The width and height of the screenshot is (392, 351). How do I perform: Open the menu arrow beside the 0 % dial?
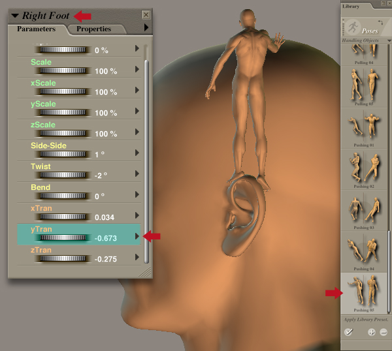(137, 48)
